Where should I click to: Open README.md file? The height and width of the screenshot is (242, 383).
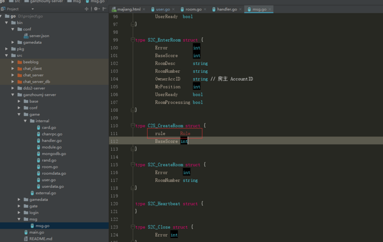click(40, 239)
